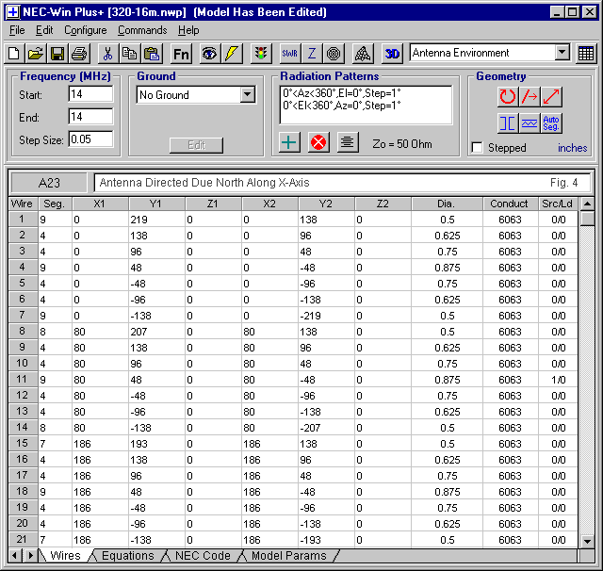Image resolution: width=603 pixels, height=571 pixels.
Task: Open the 3D view icon
Action: (392, 54)
